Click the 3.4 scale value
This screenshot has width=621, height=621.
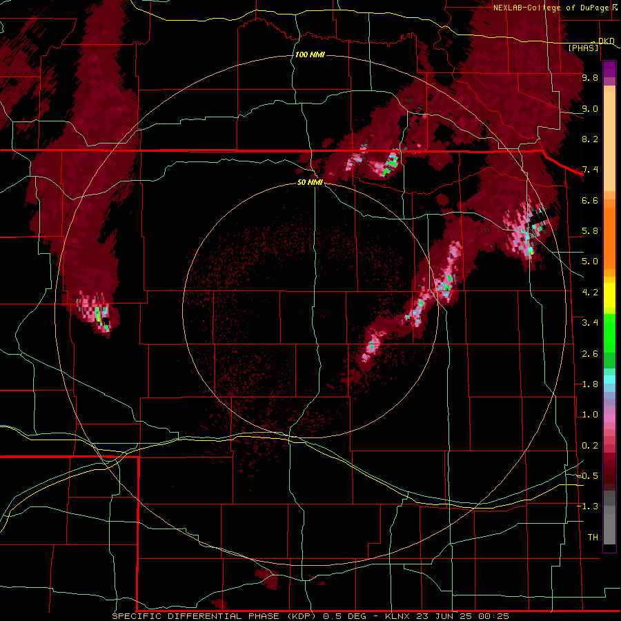pyautogui.click(x=590, y=323)
